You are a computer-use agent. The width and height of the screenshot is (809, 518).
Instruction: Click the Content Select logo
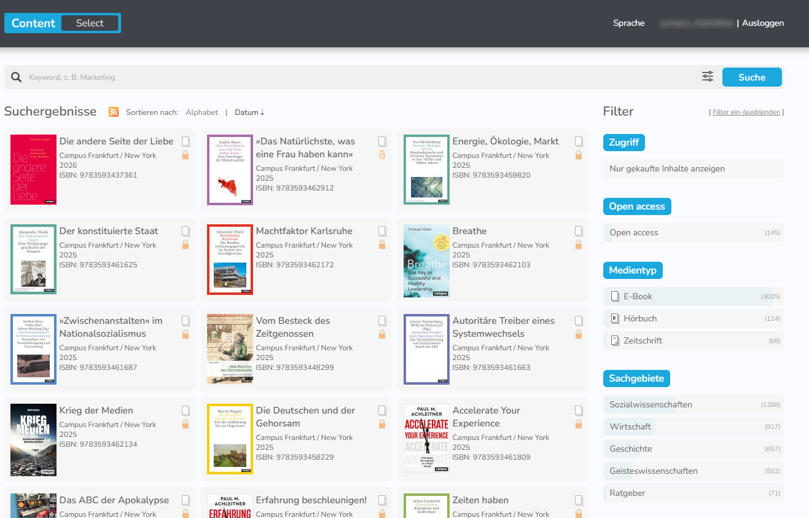click(x=62, y=23)
